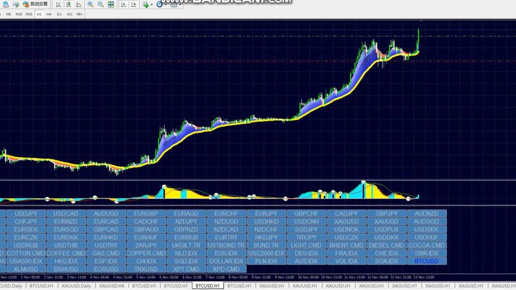Viewport: 516px width, 290px height.
Task: Click the GBPNZD symbol button
Action: (x=186, y=230)
